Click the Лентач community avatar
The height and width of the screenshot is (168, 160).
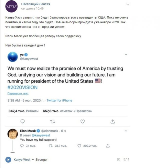pos(11,6)
